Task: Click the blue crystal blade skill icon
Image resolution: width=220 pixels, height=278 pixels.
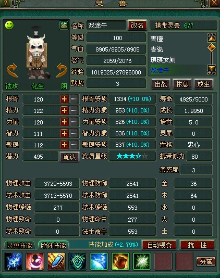Action: click(x=56, y=261)
